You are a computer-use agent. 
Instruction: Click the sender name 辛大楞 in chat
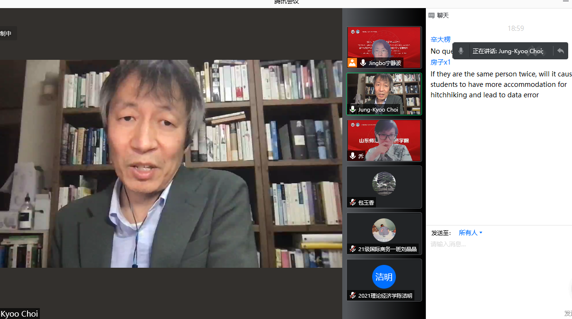(440, 39)
